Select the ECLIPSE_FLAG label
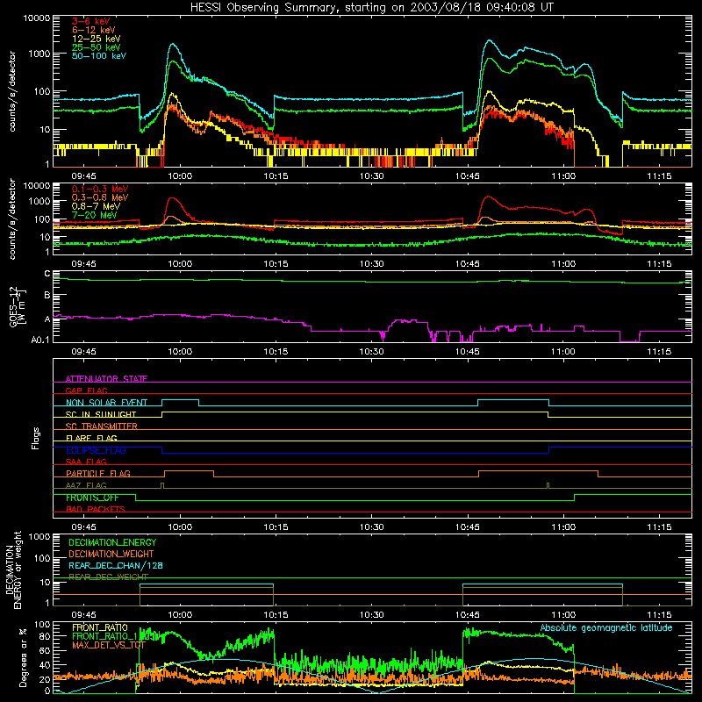The height and width of the screenshot is (702, 702). (96, 450)
